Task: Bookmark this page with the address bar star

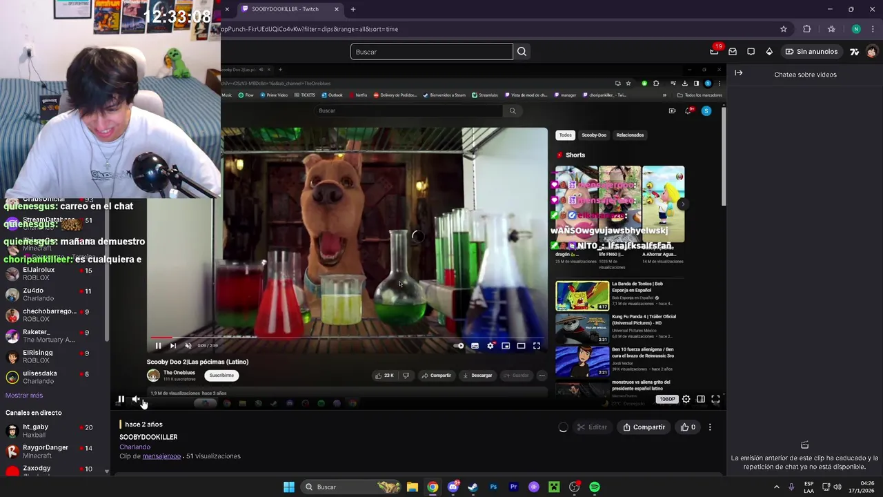Action: pyautogui.click(x=784, y=29)
